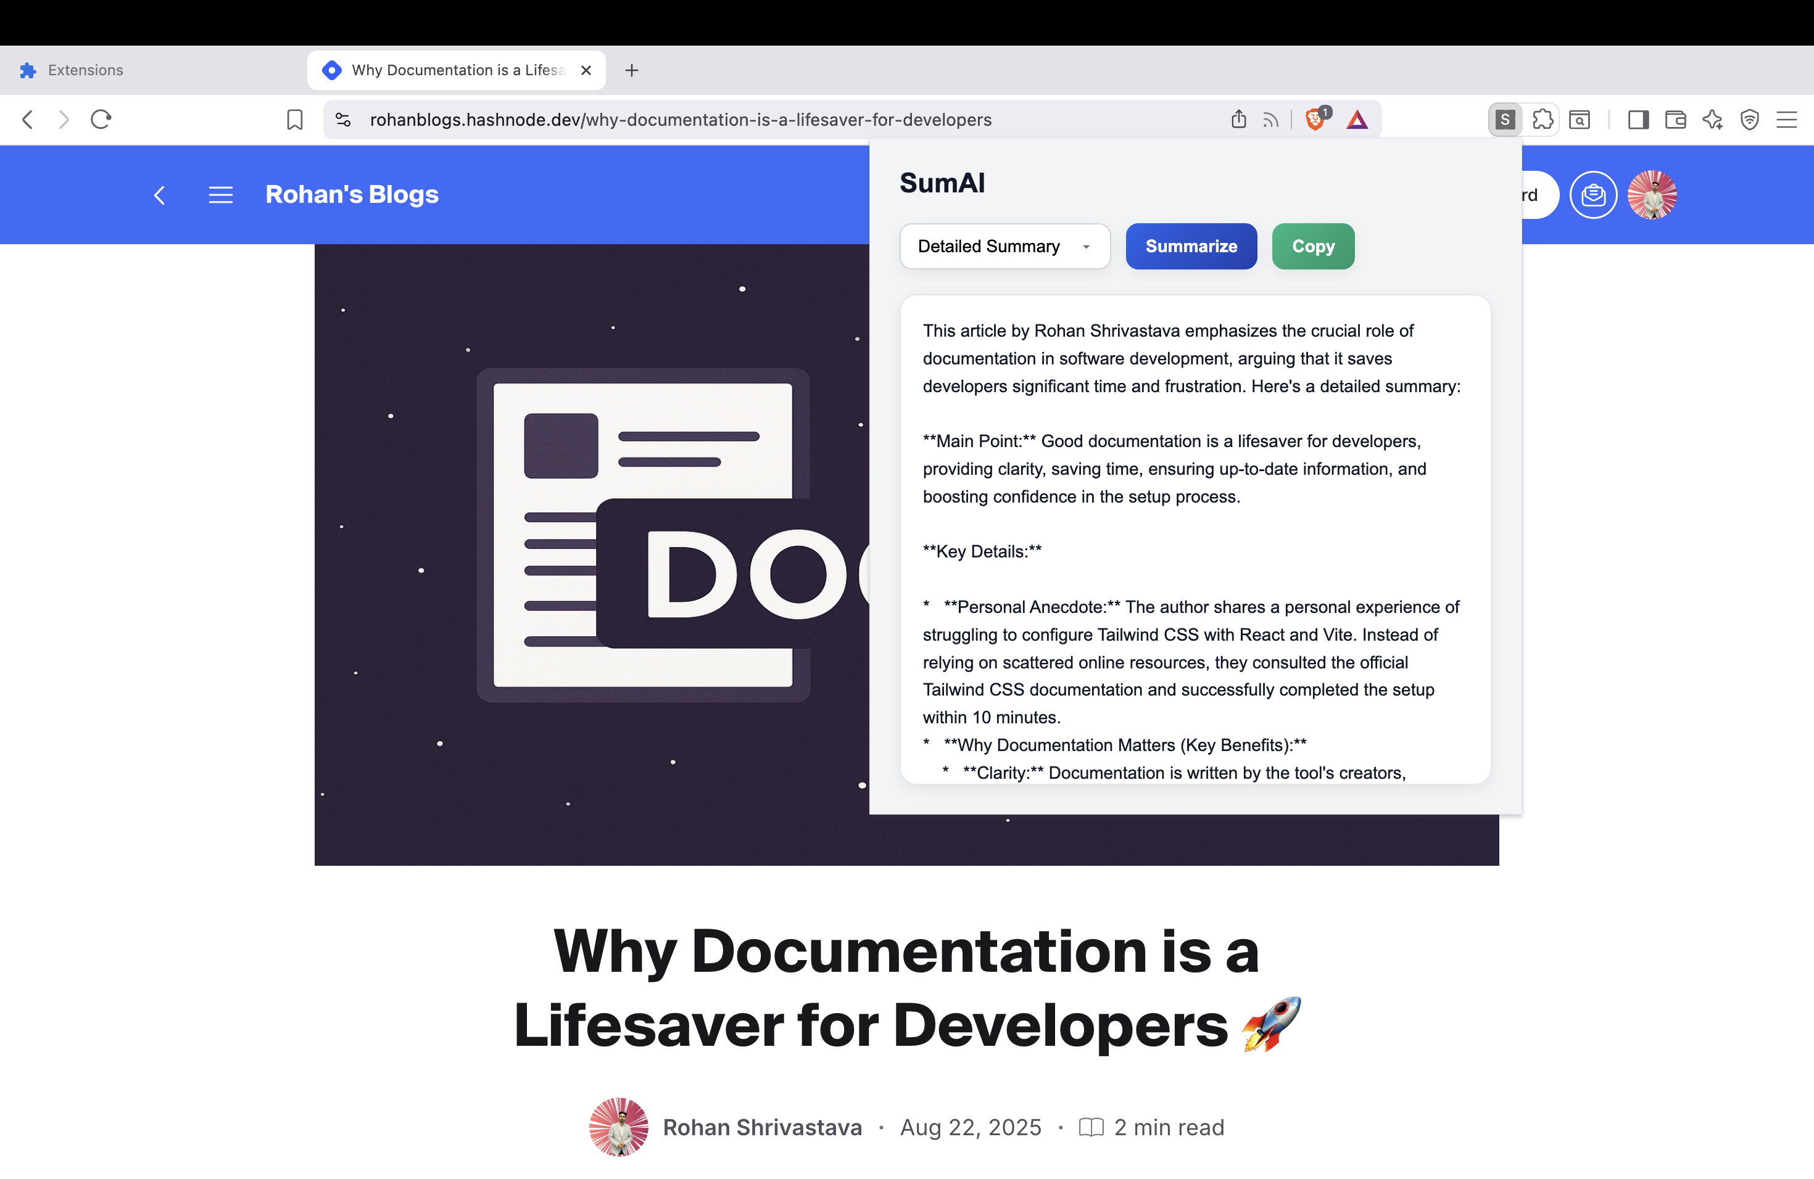The width and height of the screenshot is (1814, 1179).
Task: Click the address bar URL field
Action: pos(680,120)
